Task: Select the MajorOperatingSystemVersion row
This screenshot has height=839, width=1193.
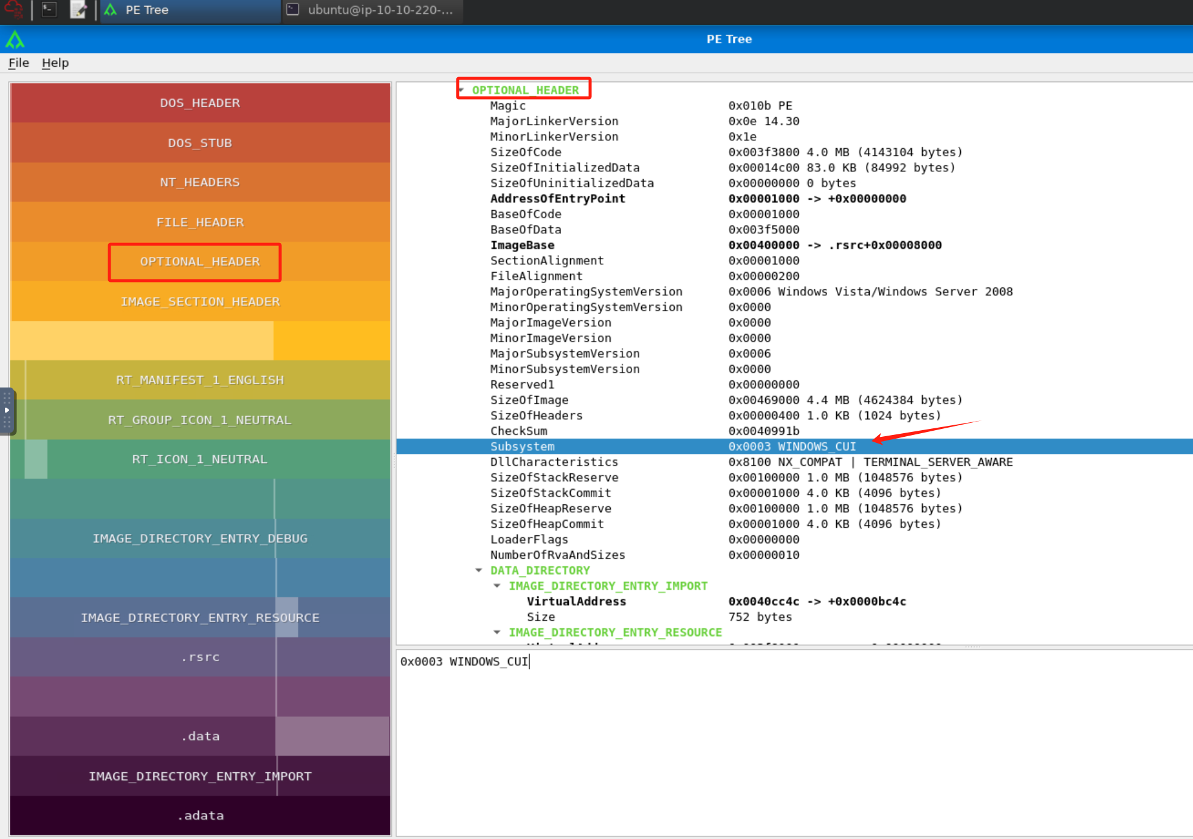Action: coord(794,292)
